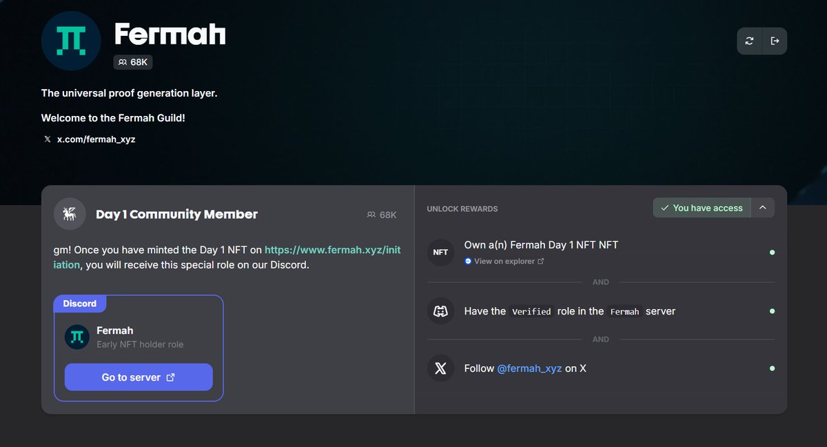This screenshot has width=827, height=447.
Task: Click the Fermah server name in Discord card
Action: tap(115, 330)
